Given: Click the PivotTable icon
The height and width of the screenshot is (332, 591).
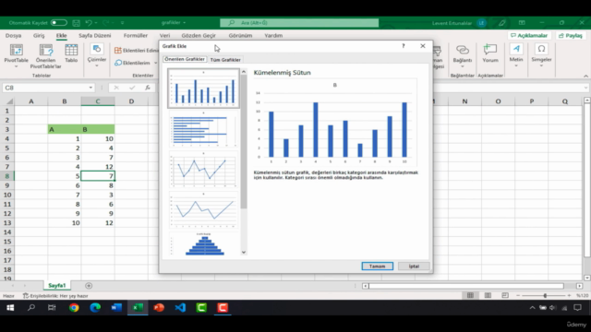Looking at the screenshot, I should 17,51.
